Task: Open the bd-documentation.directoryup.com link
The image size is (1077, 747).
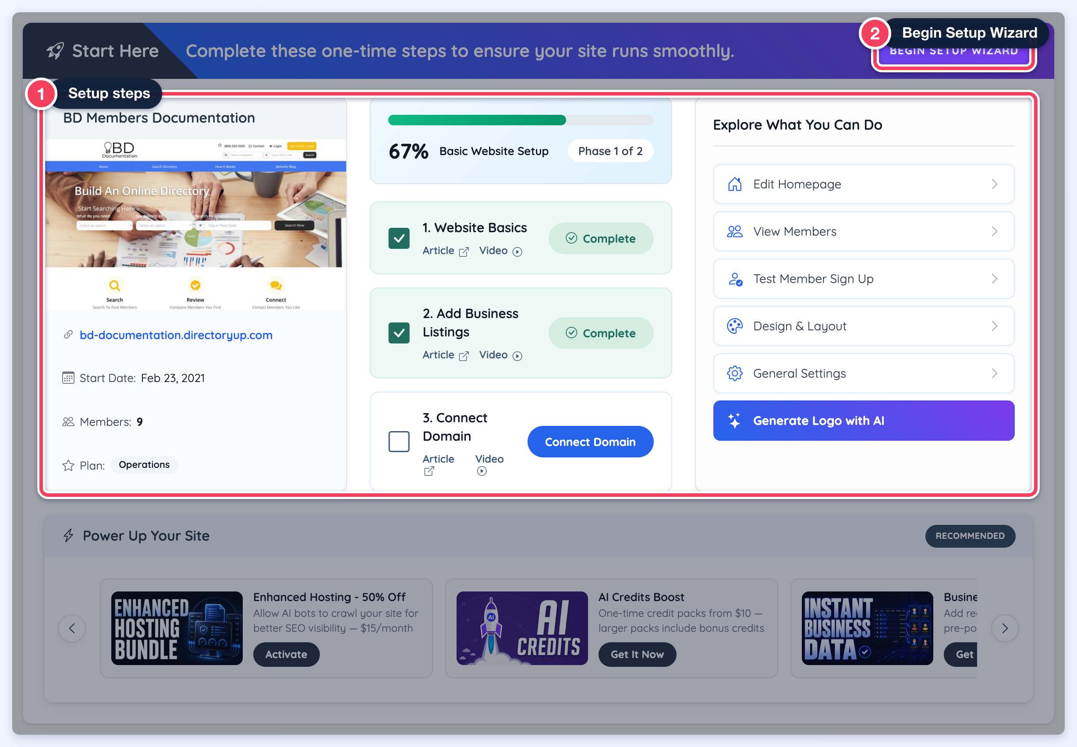Action: [x=176, y=335]
